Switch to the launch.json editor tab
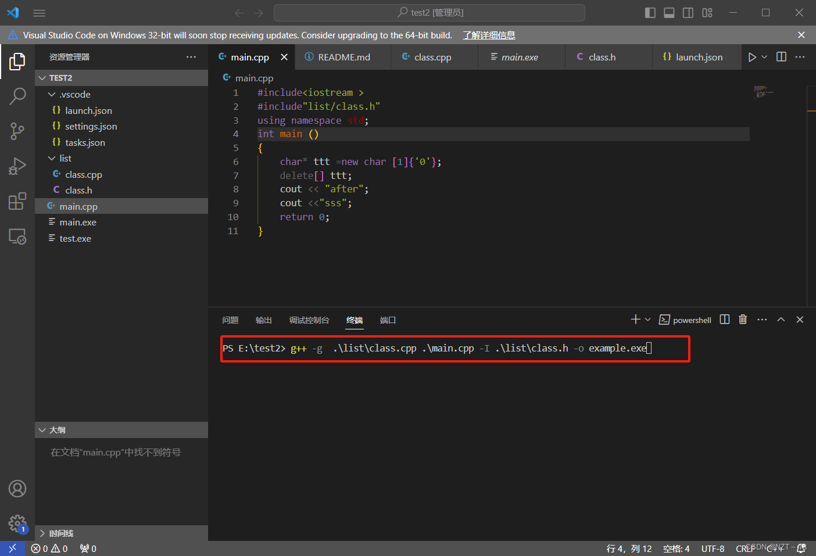This screenshot has height=556, width=816. click(x=697, y=57)
